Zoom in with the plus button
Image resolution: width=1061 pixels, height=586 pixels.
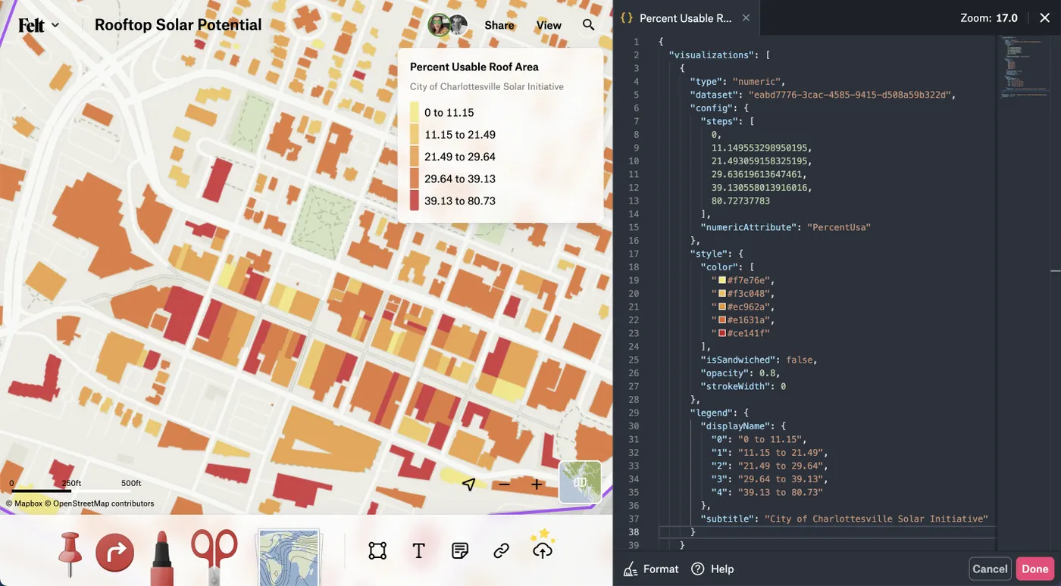[537, 484]
